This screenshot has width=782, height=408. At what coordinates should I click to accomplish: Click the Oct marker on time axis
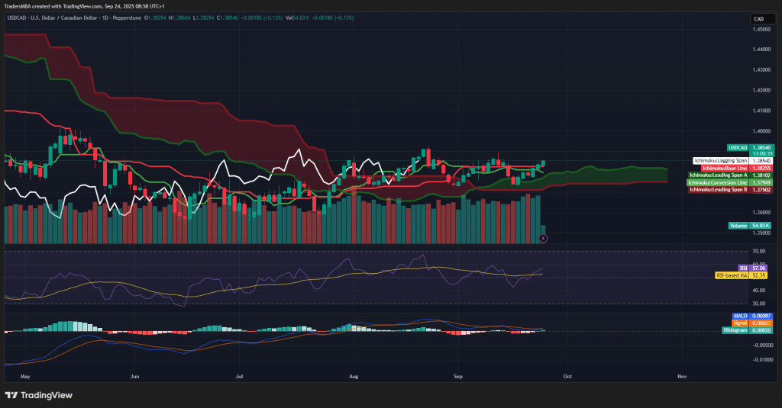point(567,376)
